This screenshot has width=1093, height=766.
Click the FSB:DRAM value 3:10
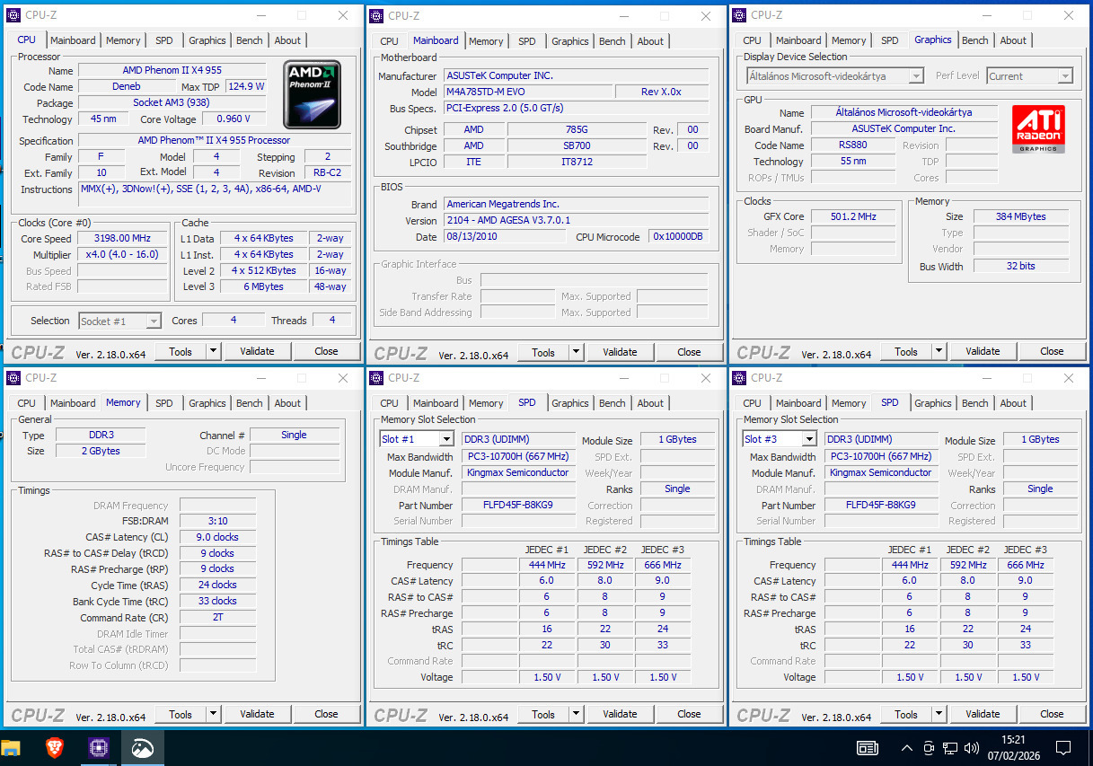(x=217, y=521)
